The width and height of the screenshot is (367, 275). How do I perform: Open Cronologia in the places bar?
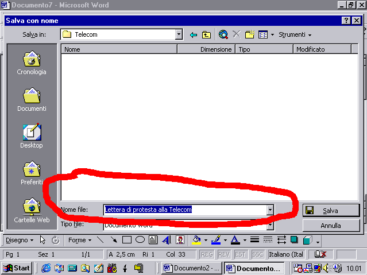pyautogui.click(x=32, y=63)
